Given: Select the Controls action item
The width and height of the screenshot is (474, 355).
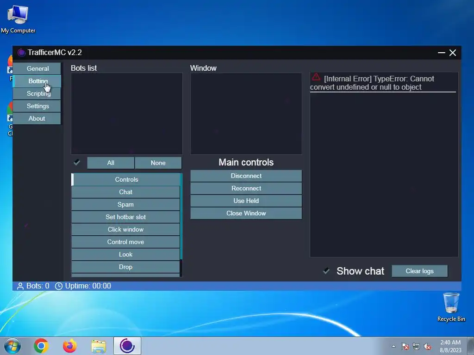Looking at the screenshot, I should pos(126,180).
